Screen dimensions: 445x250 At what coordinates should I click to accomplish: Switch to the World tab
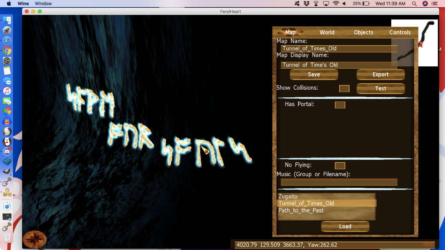[327, 32]
